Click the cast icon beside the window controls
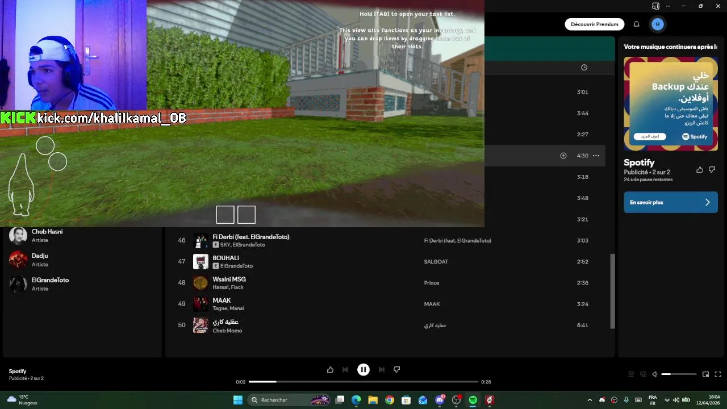The image size is (727, 409). (x=655, y=6)
